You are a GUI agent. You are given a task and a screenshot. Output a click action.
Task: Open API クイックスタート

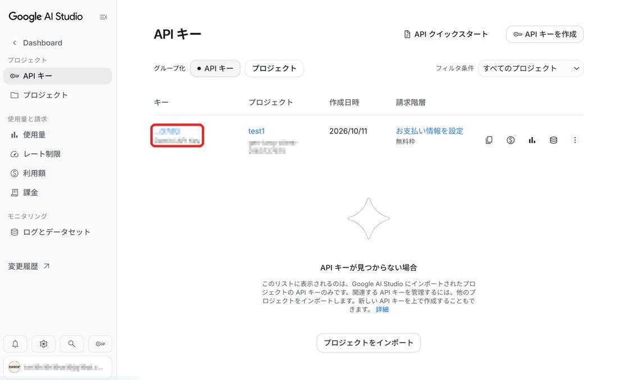click(446, 34)
